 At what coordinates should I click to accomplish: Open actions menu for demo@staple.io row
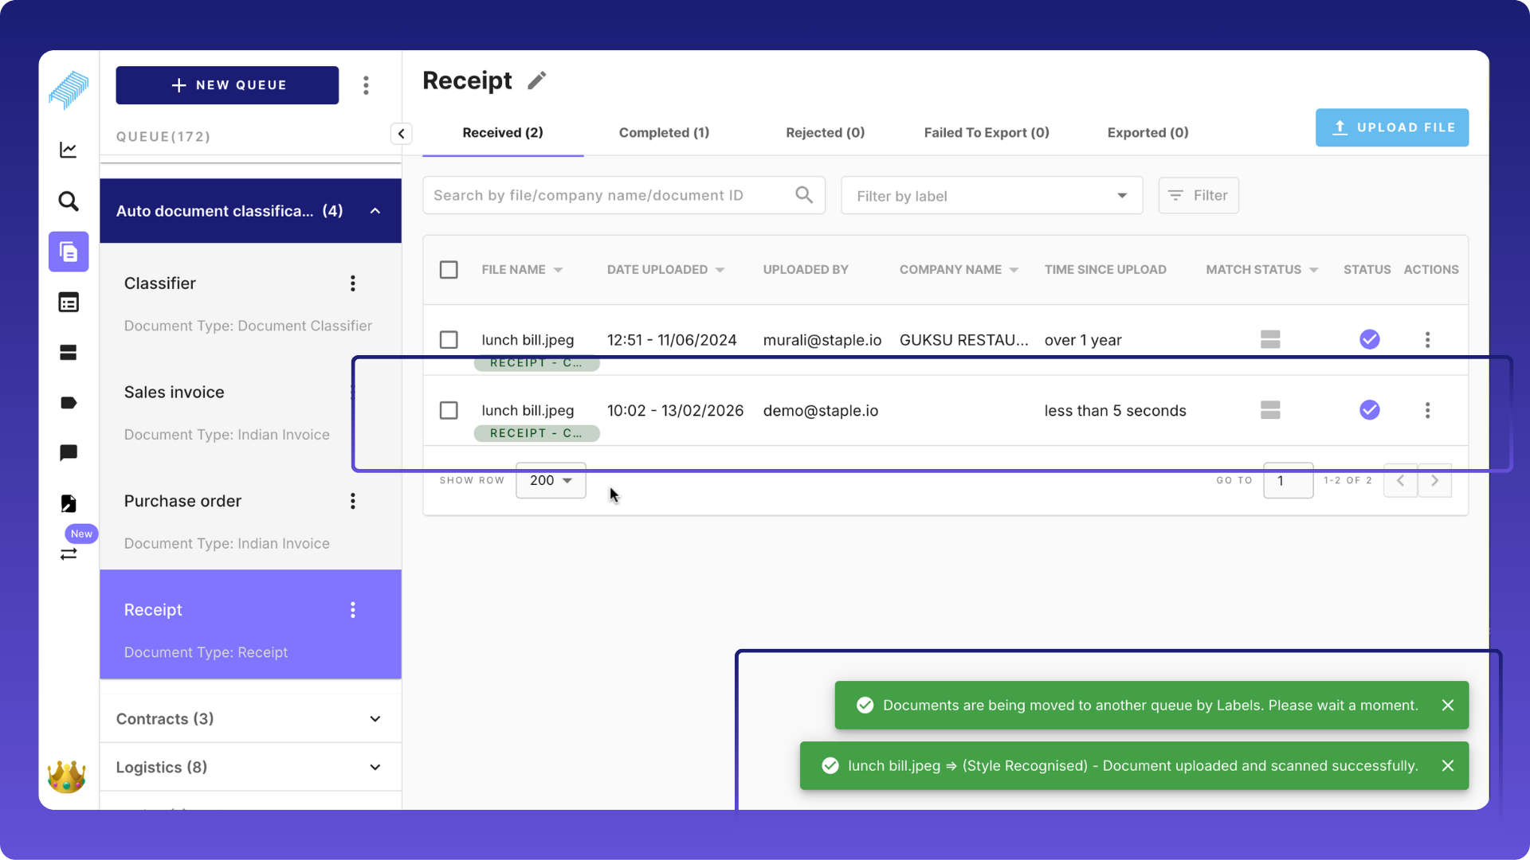[x=1427, y=410]
